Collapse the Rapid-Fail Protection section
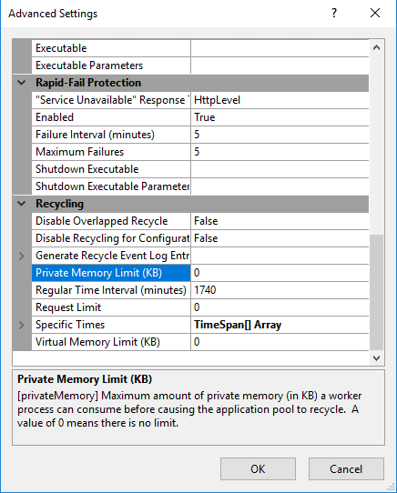Viewport: 397px width, 493px height. (x=22, y=83)
